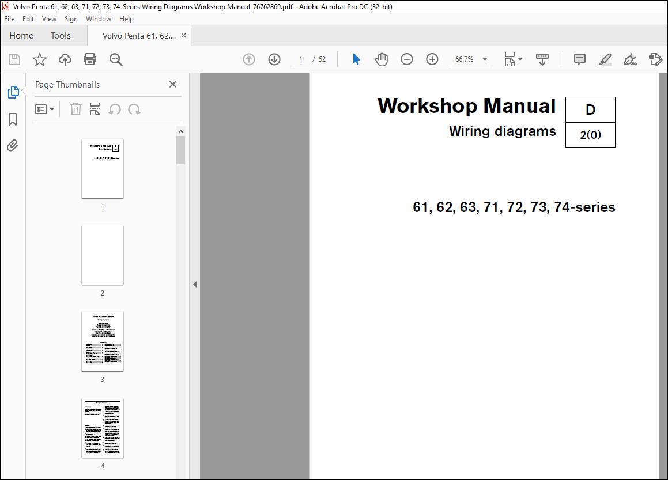The image size is (668, 480).
Task: Go to next page arrow
Action: tap(274, 59)
